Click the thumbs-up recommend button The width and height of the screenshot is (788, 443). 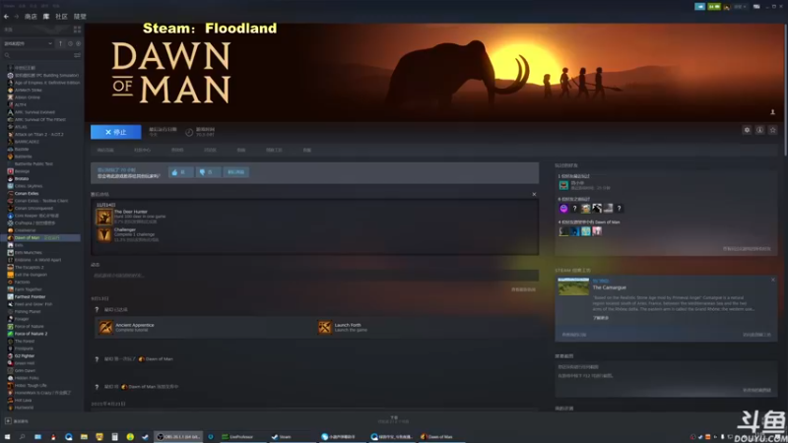(180, 172)
